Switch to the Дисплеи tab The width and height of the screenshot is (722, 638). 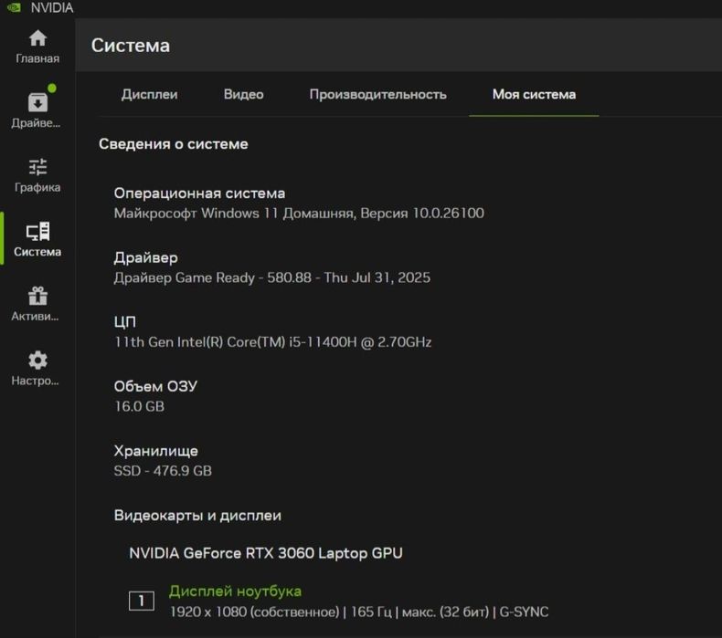pyautogui.click(x=149, y=94)
